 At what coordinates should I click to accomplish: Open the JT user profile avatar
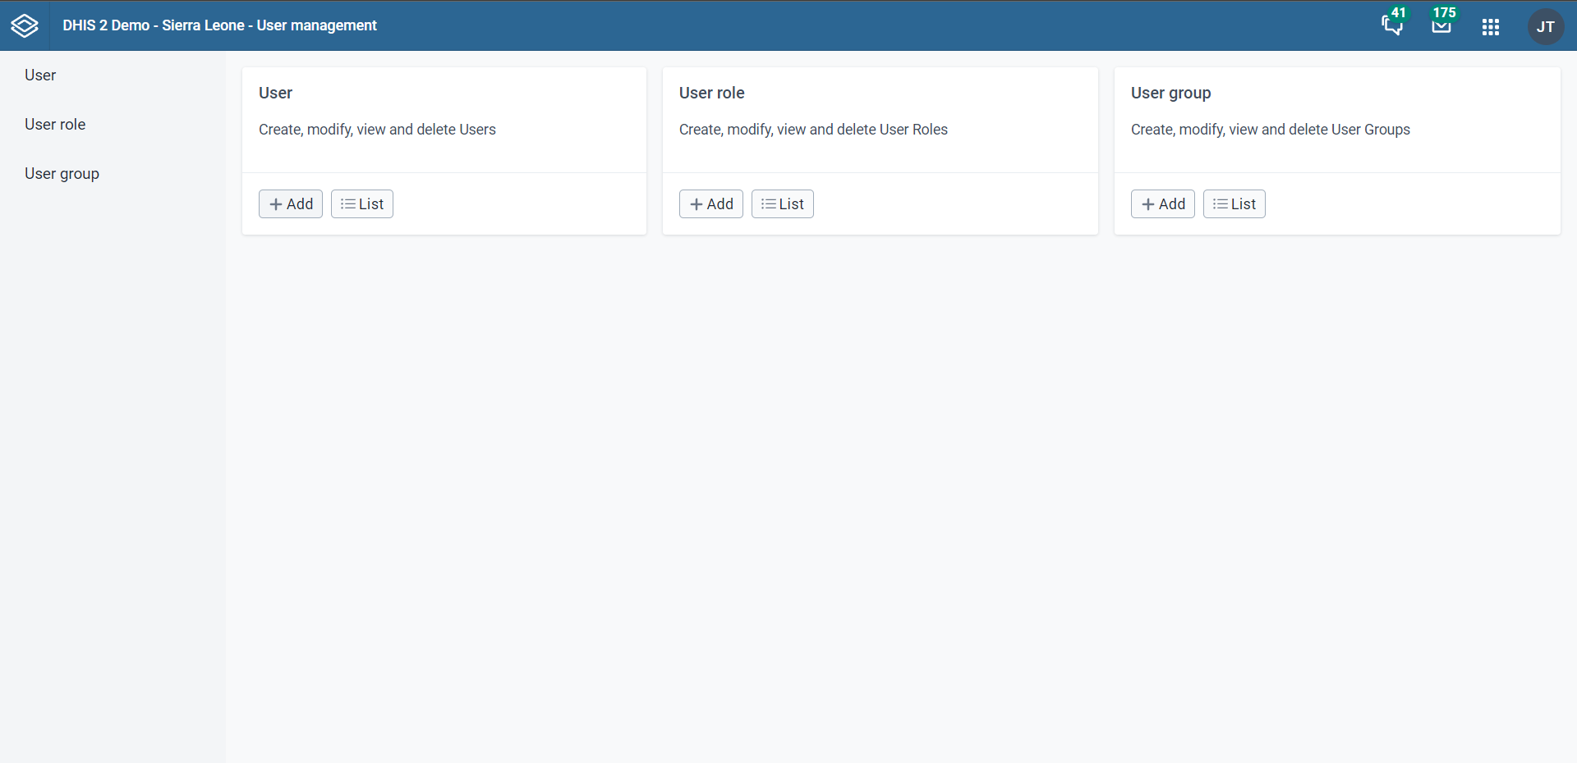coord(1545,27)
